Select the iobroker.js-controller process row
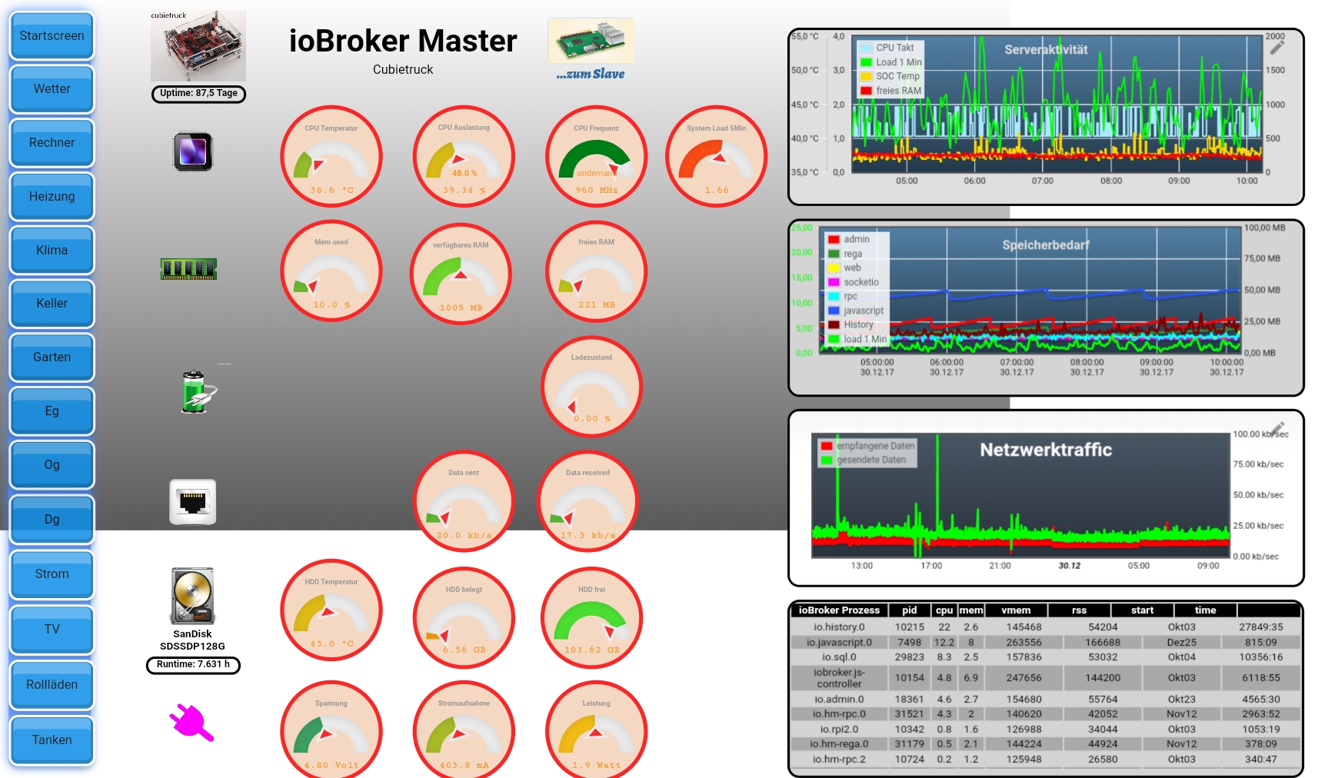The image size is (1341, 778). point(1046,678)
